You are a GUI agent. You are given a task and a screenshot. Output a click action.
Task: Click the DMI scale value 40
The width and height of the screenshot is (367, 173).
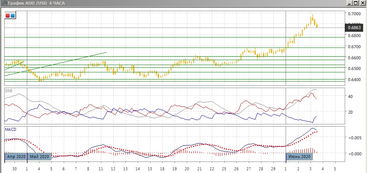pos(350,96)
